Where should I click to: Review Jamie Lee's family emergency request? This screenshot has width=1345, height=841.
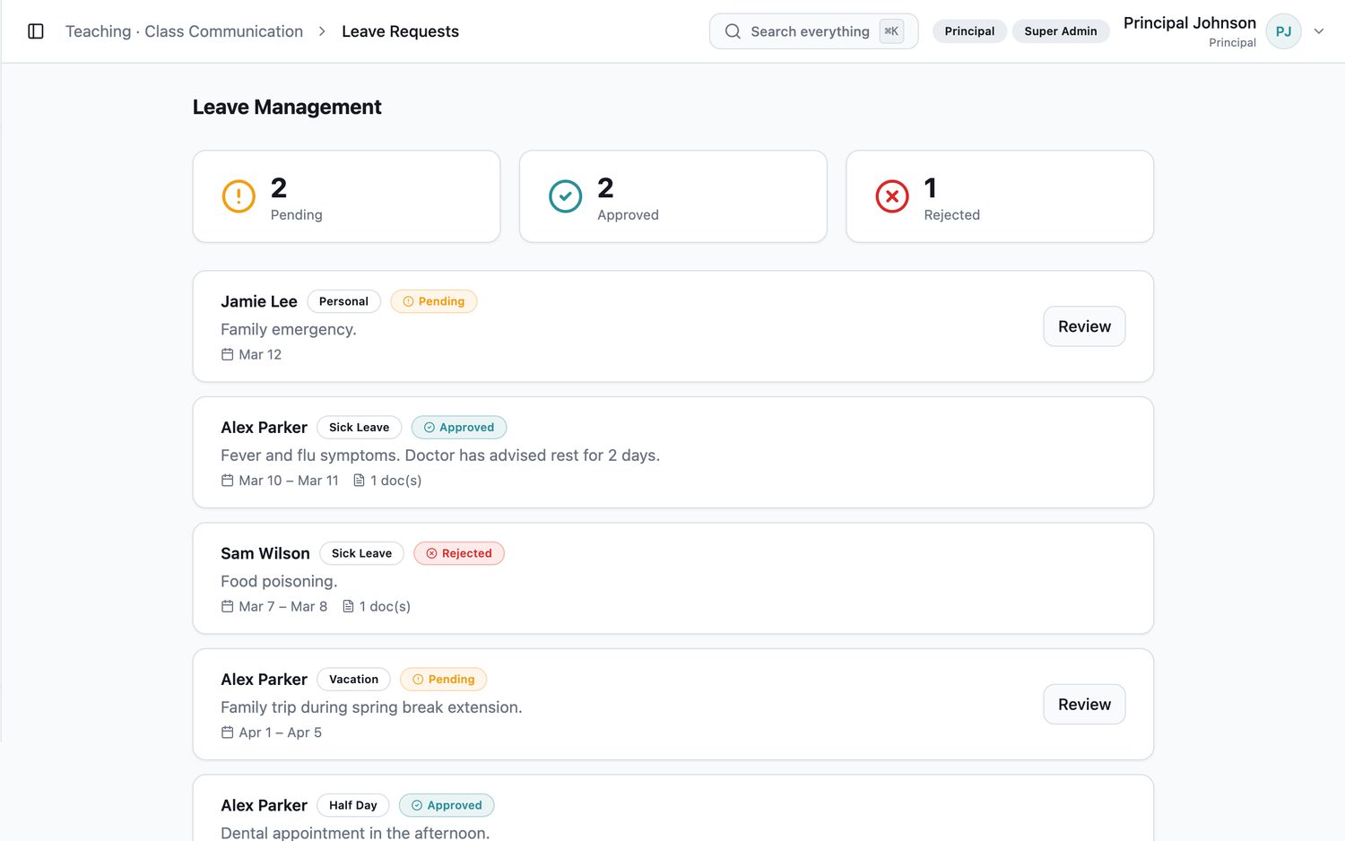click(x=1084, y=326)
